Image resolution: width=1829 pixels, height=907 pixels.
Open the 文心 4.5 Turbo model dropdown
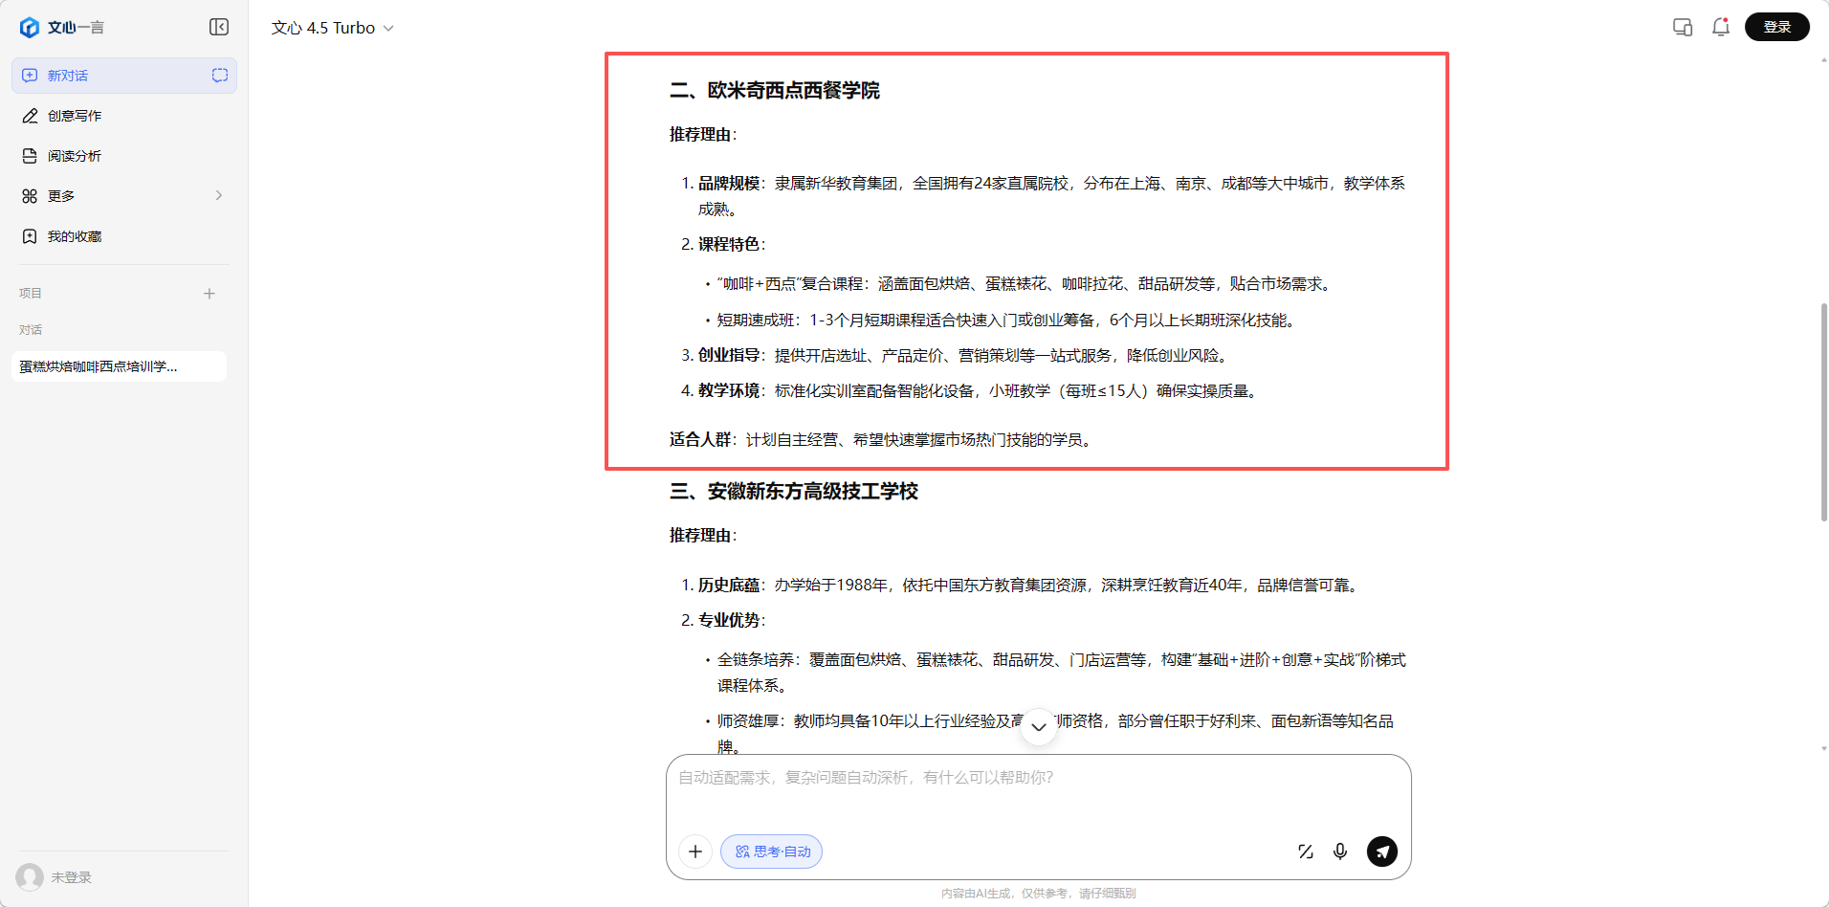[332, 28]
